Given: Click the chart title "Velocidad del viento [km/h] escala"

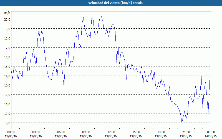Looking at the screenshot, I should [x=115, y=3].
